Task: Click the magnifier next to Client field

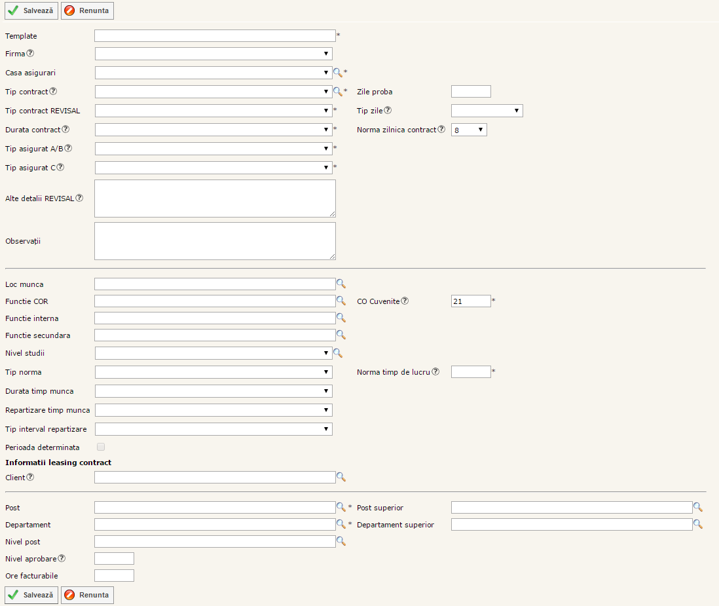Action: tap(341, 477)
